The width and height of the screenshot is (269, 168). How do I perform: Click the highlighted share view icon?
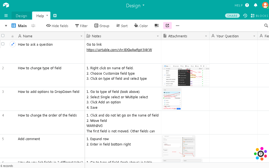tap(167, 25)
